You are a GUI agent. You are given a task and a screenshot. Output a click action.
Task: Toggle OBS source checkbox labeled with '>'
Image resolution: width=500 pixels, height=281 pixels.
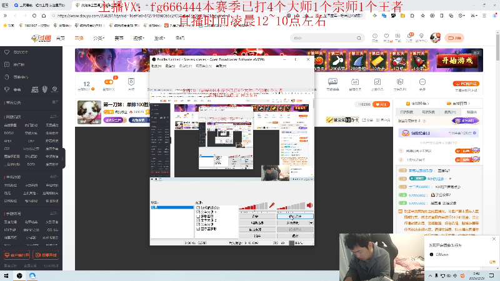click(x=198, y=212)
